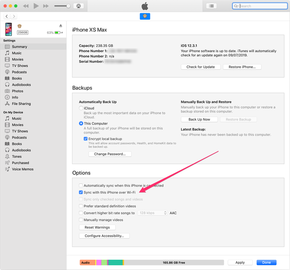The image size is (290, 270).
Task: Click the teal storage bar segment
Action: point(116,263)
